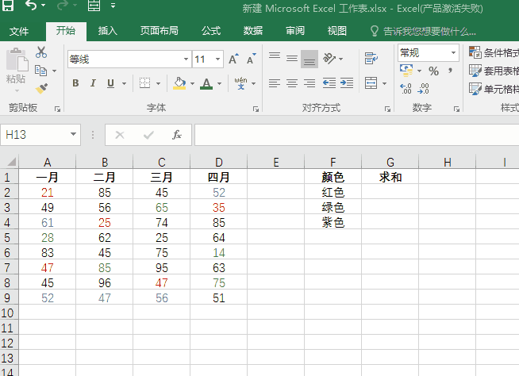This screenshot has width=519, height=376.
Task: Click the Insert Function fx icon
Action: click(x=177, y=135)
